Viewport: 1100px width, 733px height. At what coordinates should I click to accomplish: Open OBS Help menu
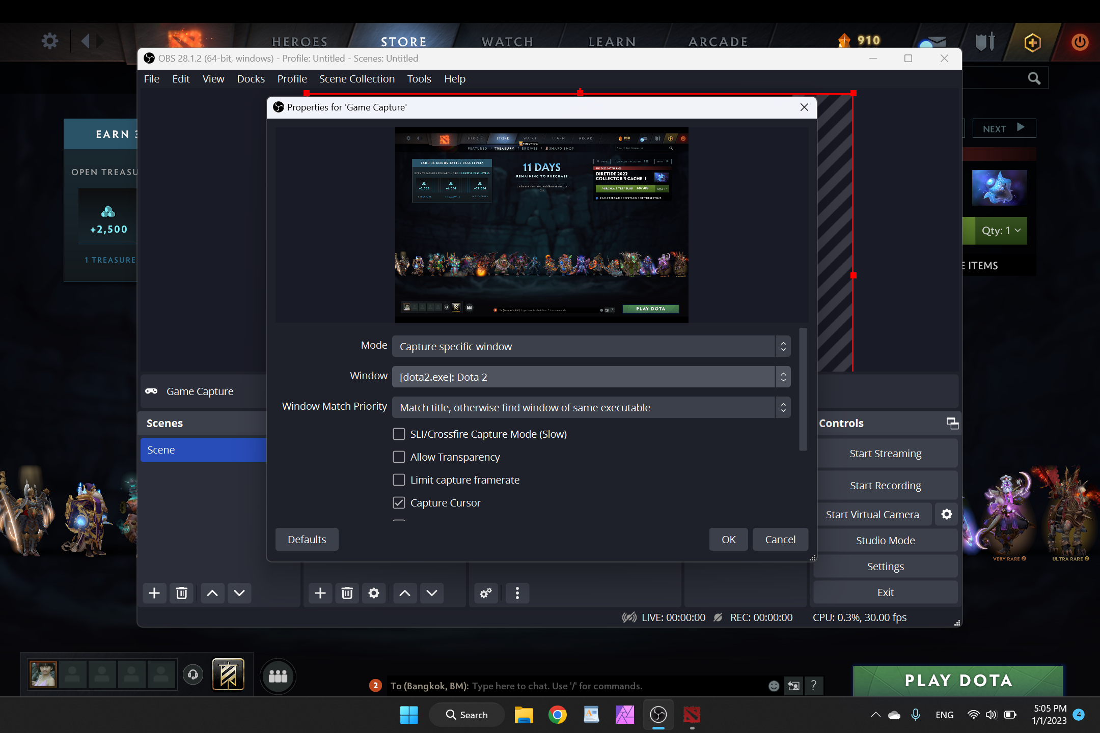pos(454,79)
